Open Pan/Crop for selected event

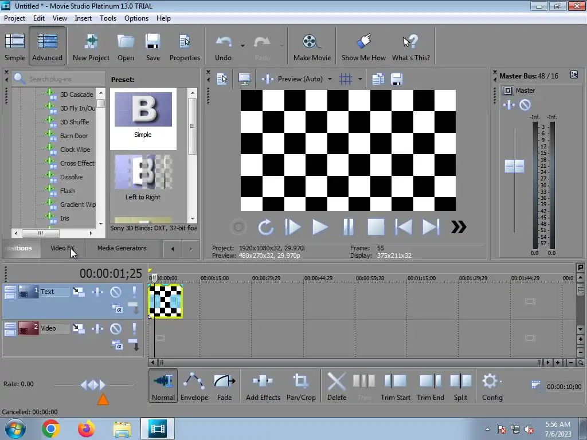click(301, 386)
